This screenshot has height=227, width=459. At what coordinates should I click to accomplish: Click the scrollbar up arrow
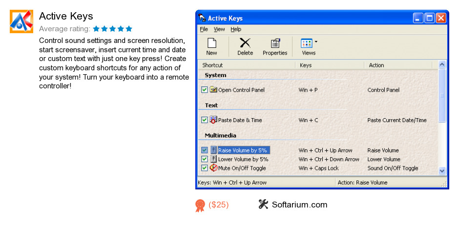point(442,64)
